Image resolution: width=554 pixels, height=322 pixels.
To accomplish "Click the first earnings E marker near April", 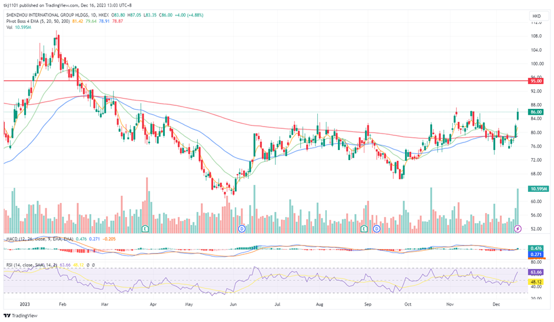I will [145, 228].
